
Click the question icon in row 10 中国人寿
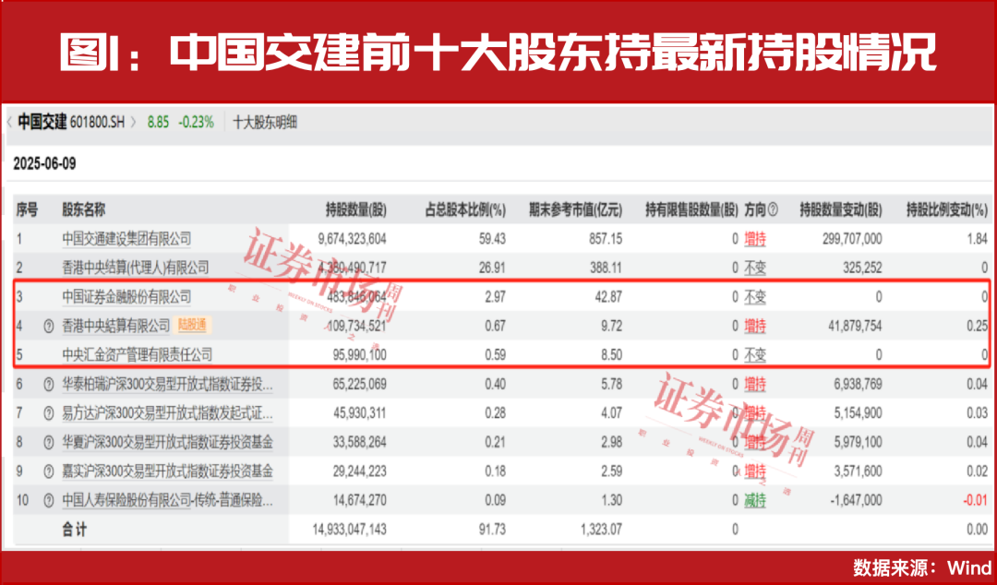pyautogui.click(x=48, y=501)
